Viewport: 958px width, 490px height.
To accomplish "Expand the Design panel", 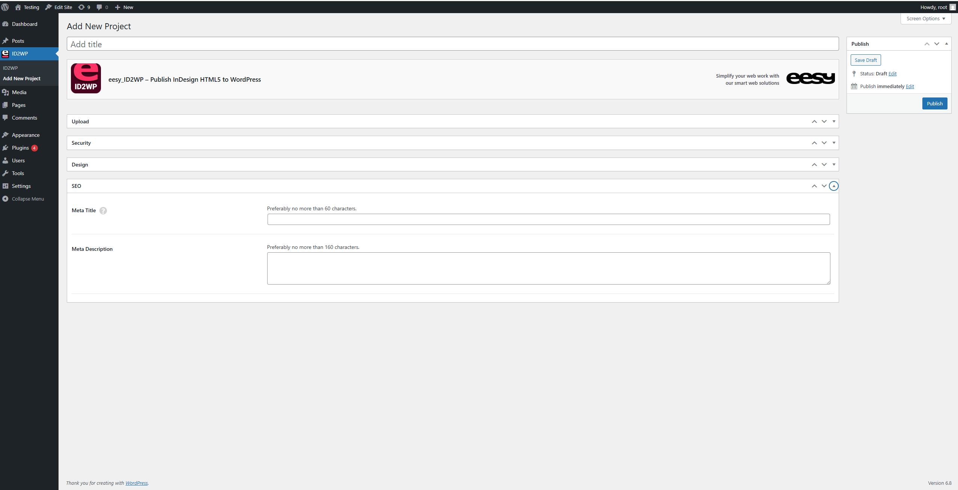I will pyautogui.click(x=834, y=165).
